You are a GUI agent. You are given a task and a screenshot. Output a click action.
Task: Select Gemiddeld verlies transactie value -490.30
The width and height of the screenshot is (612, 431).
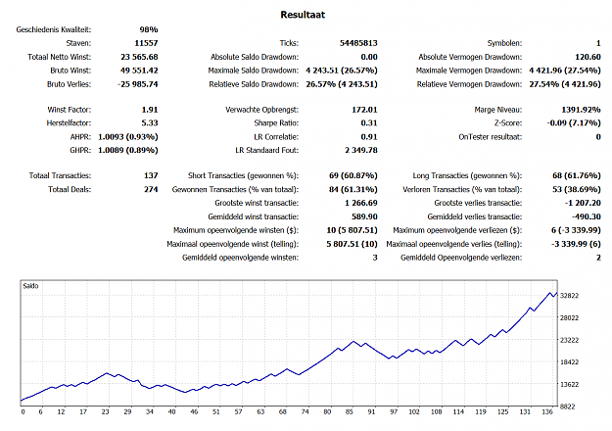[587, 216]
